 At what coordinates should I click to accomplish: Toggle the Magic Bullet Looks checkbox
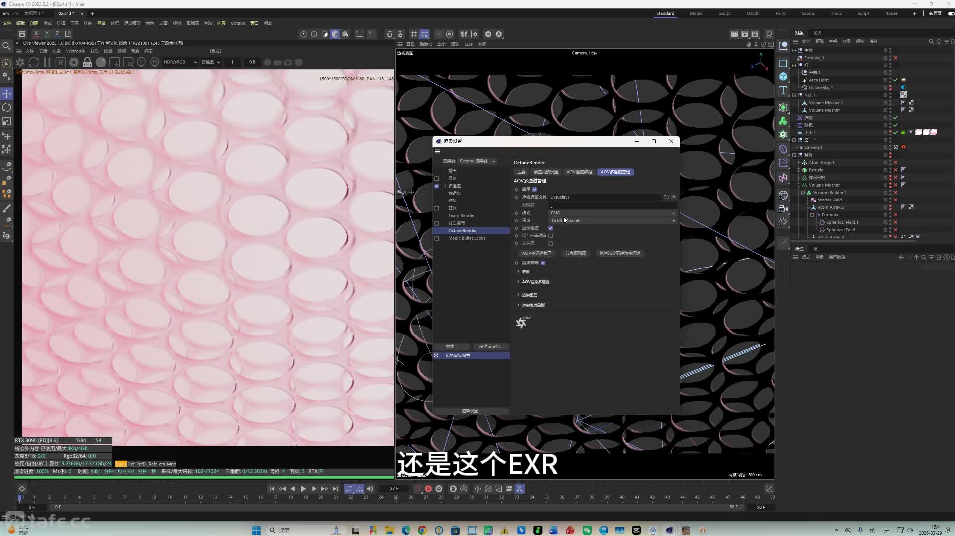(437, 238)
